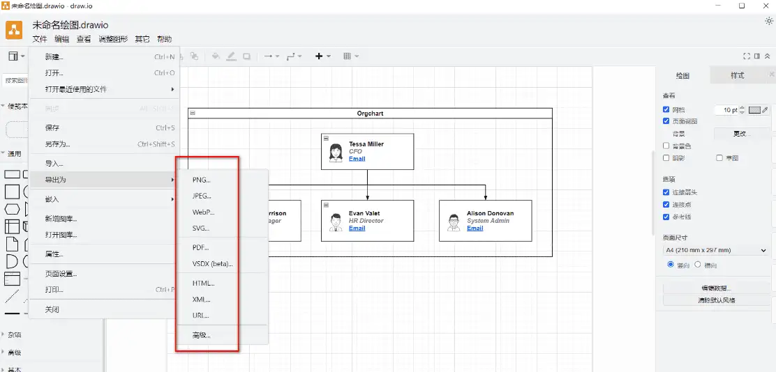
Task: Click the shadow toolbar icon
Action: (x=247, y=56)
